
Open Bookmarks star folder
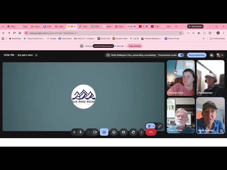[15, 39]
